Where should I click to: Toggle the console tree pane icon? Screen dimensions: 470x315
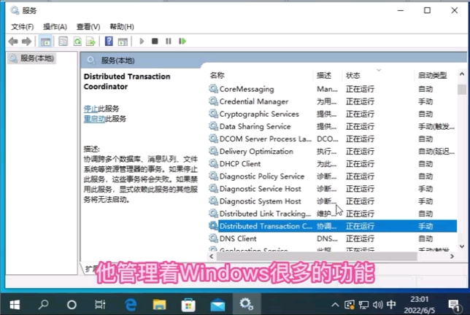click(45, 42)
